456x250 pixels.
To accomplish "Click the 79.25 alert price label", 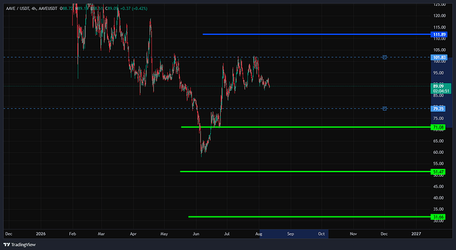I will tap(438, 109).
